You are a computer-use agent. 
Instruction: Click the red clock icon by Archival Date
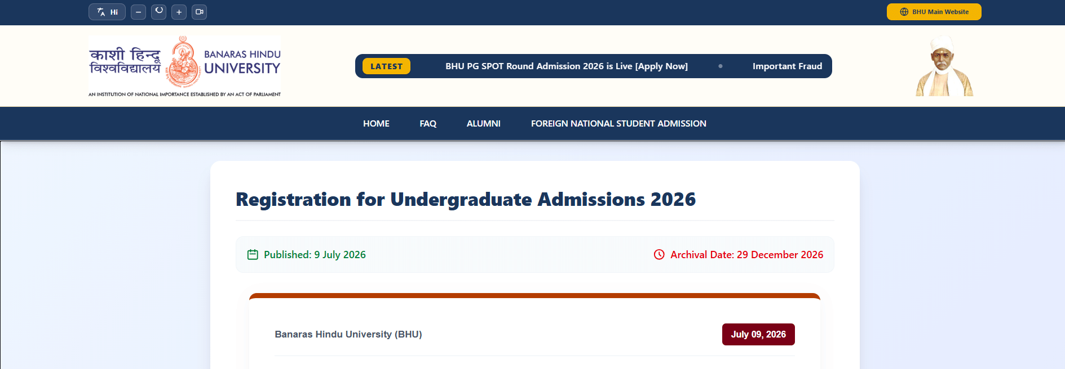659,255
